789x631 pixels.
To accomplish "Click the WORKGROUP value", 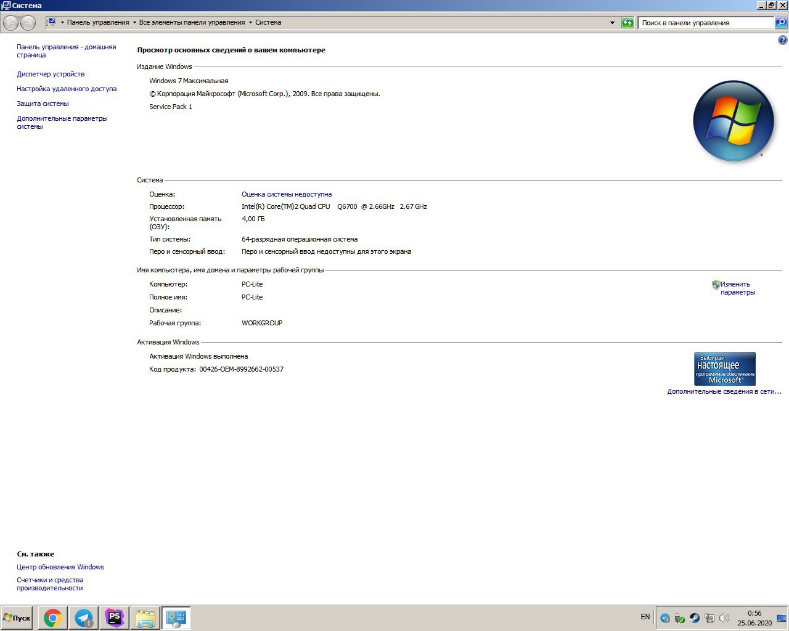I will (x=262, y=323).
